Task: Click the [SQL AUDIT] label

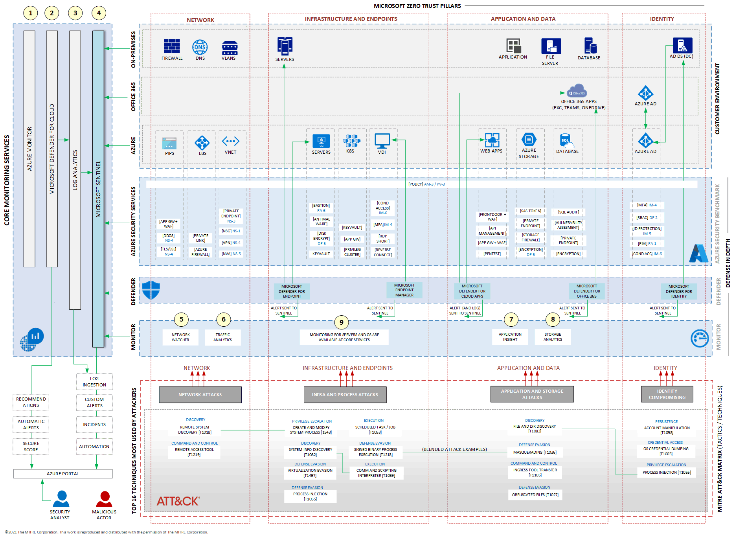Action: pyautogui.click(x=568, y=212)
